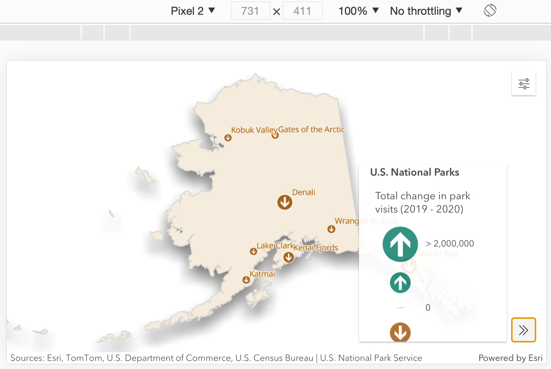This screenshot has height=369, width=551.
Task: Open the map settings sliders button
Action: tap(524, 84)
